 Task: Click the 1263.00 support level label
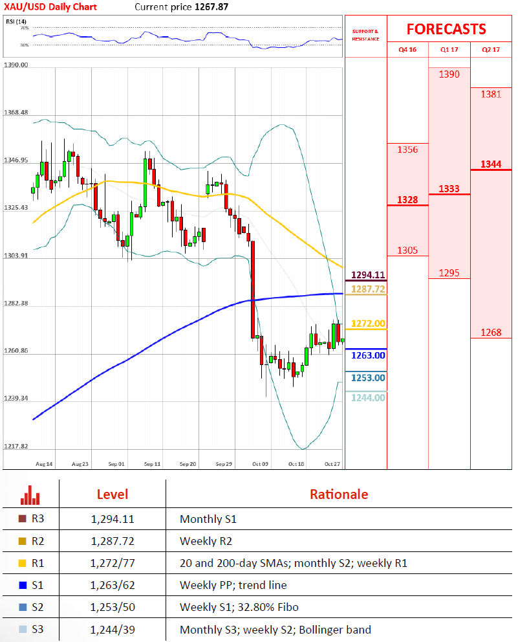pos(368,355)
